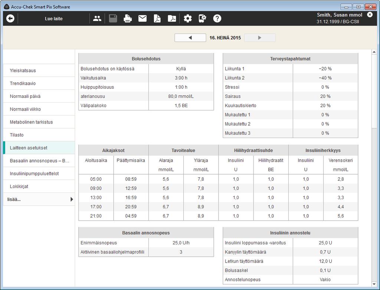Image resolution: width=380 pixels, height=290 pixels.
Task: Click the Insuliiniherkkyys column header
Action: coord(323,150)
